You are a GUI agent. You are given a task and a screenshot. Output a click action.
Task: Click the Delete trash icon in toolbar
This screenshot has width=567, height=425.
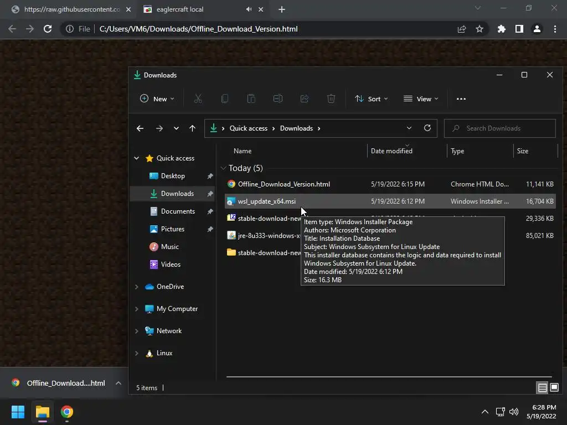pyautogui.click(x=331, y=99)
